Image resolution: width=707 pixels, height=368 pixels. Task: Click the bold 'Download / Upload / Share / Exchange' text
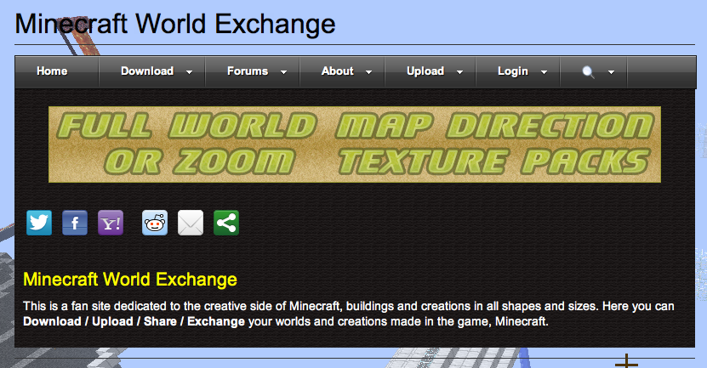134,321
